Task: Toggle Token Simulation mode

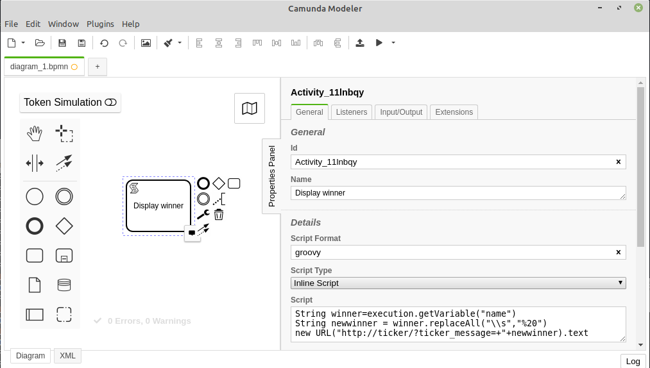Action: point(70,103)
